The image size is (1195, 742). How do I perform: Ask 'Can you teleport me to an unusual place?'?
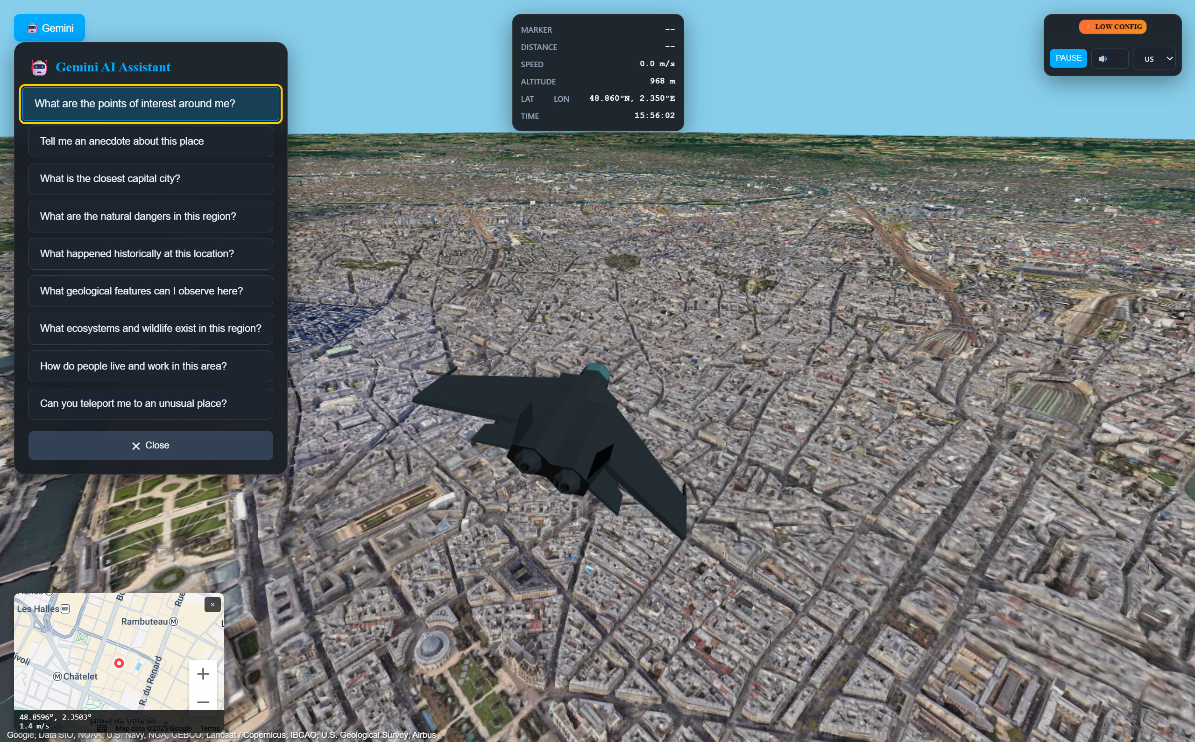pos(150,403)
